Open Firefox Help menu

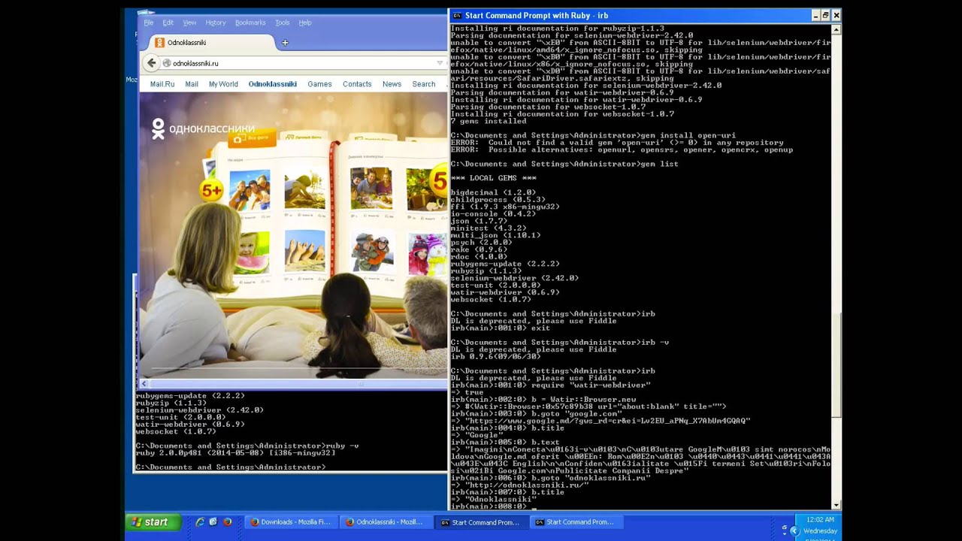pos(305,23)
